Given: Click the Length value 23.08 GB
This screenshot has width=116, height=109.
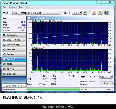Looking at the screenshot, I should pyautogui.click(x=22, y=28).
